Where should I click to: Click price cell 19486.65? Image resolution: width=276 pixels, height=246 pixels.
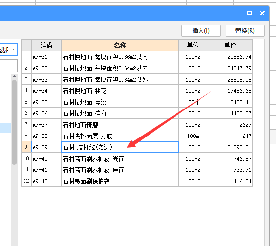(x=230, y=91)
